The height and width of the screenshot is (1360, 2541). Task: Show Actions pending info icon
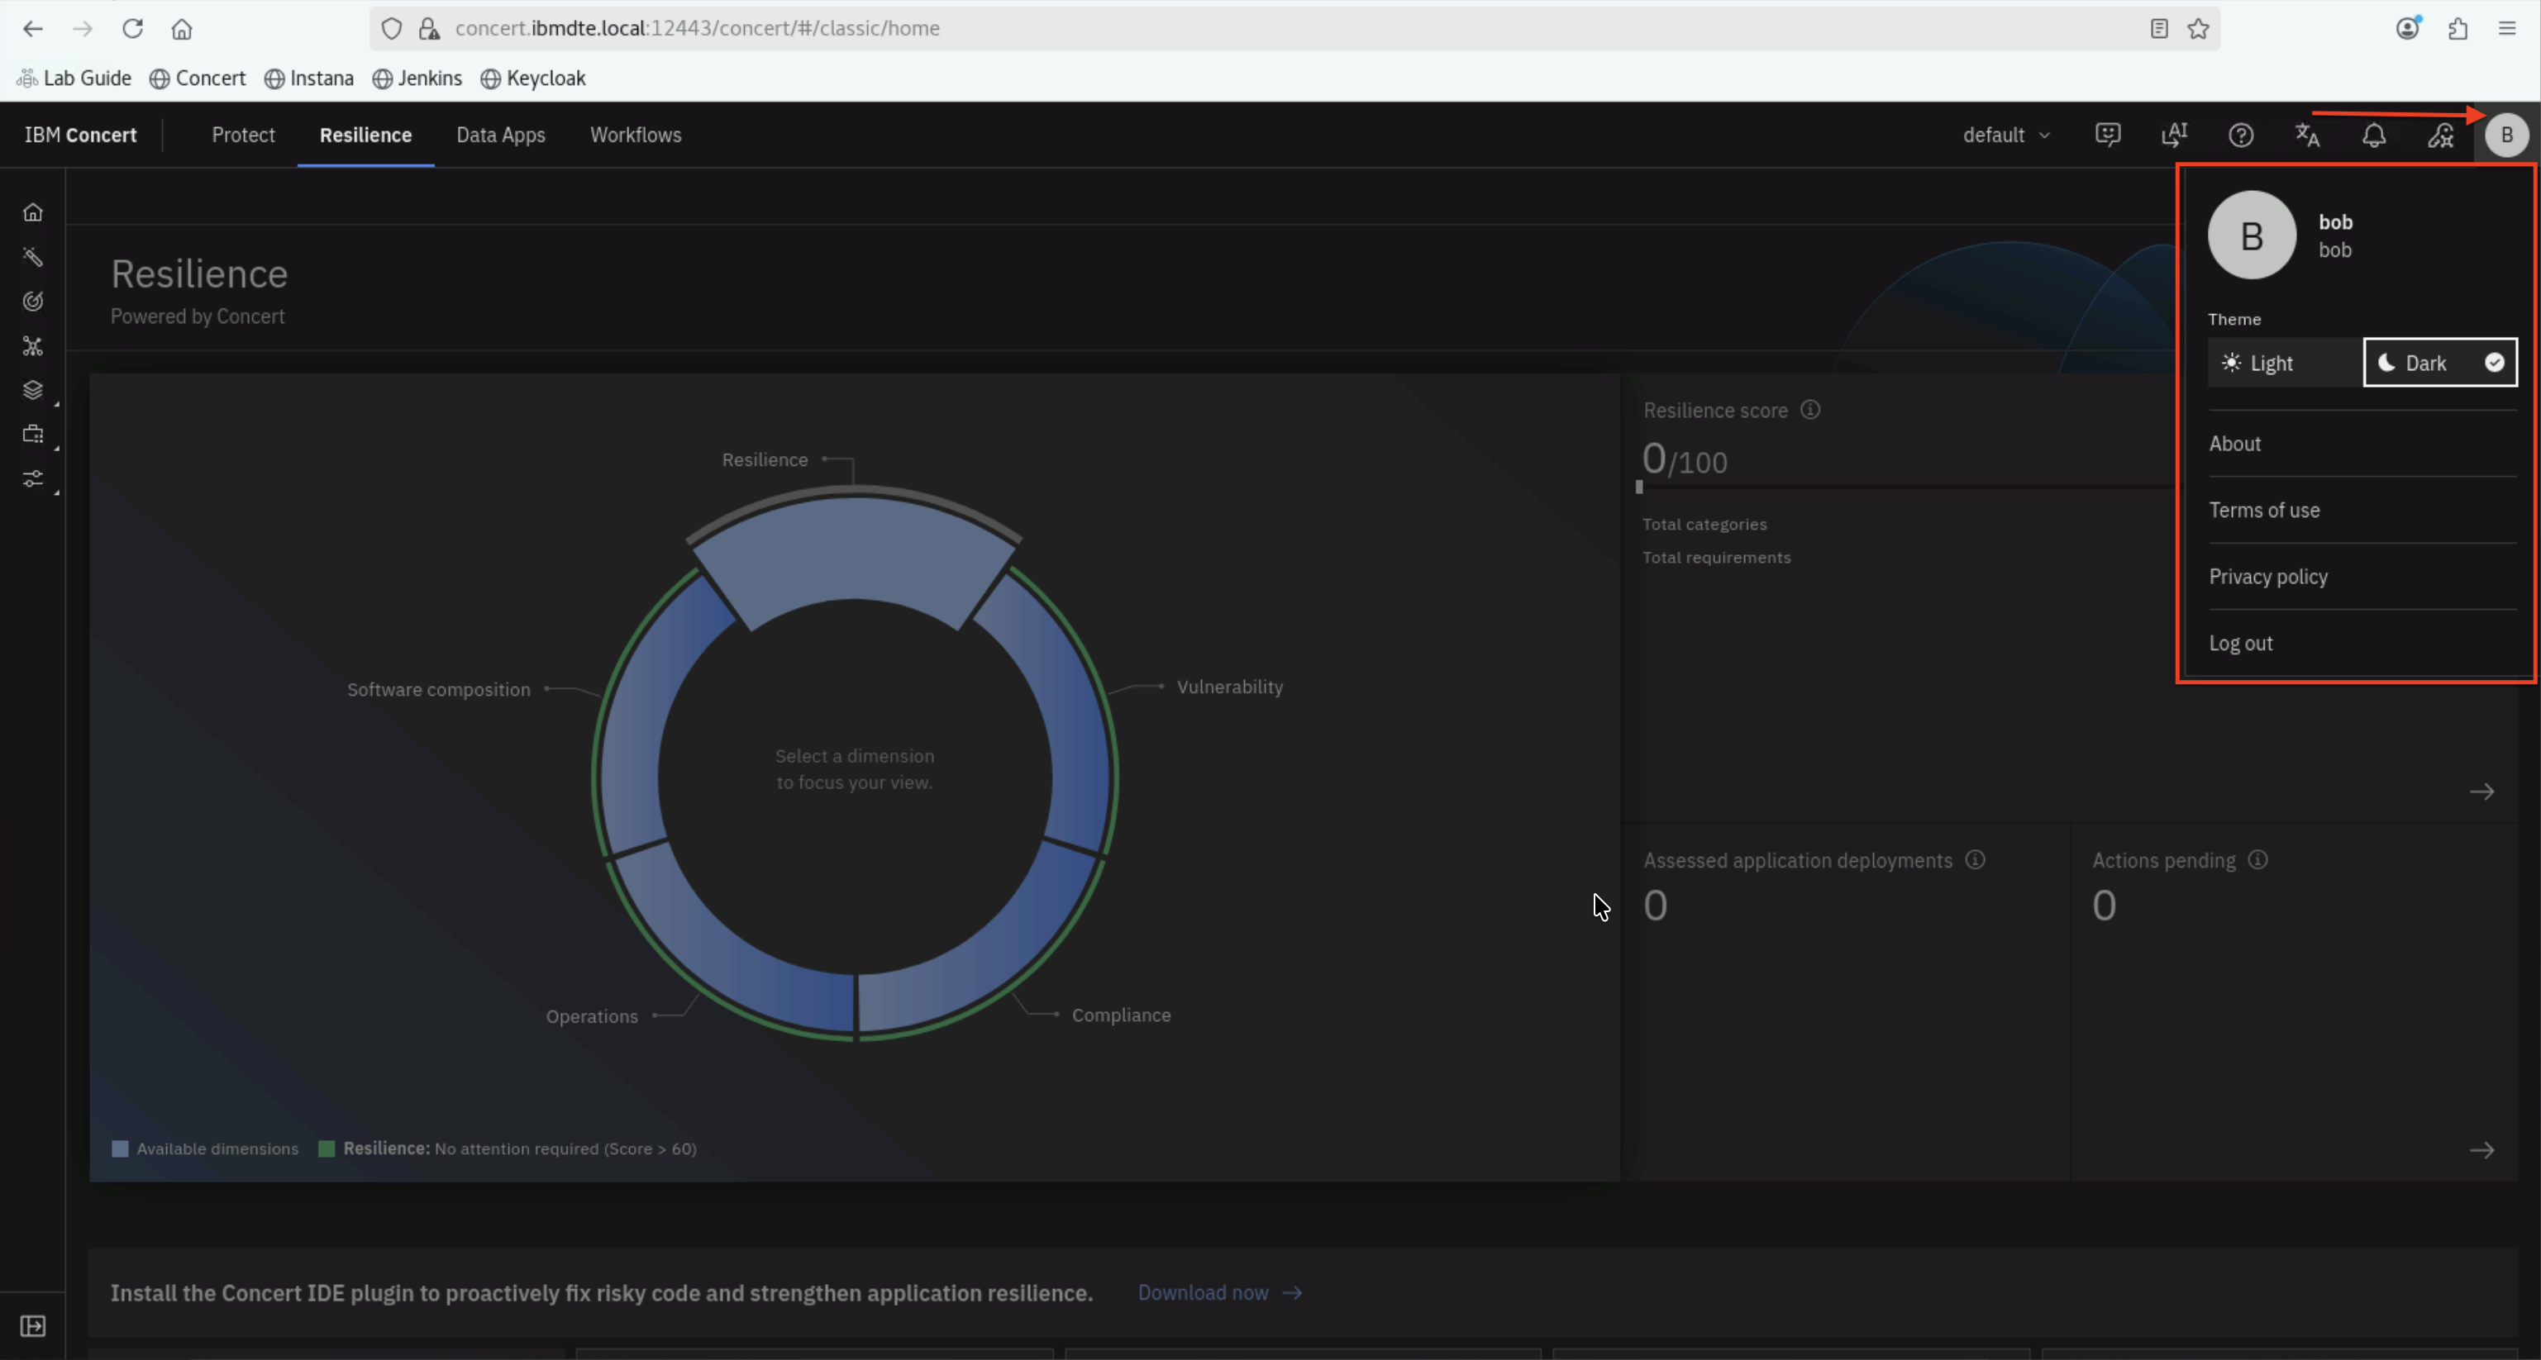pos(2258,860)
